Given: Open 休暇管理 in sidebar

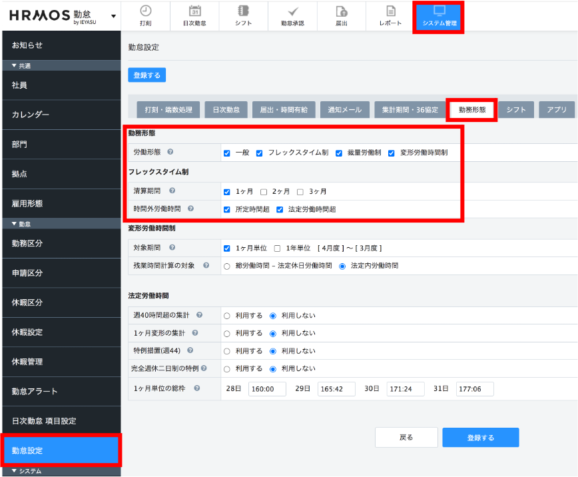Looking at the screenshot, I should [61, 362].
